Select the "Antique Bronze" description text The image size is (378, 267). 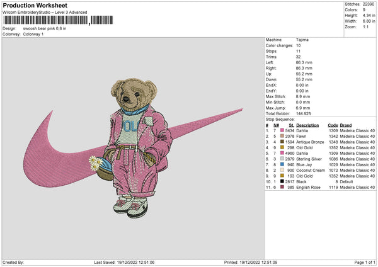(310, 142)
